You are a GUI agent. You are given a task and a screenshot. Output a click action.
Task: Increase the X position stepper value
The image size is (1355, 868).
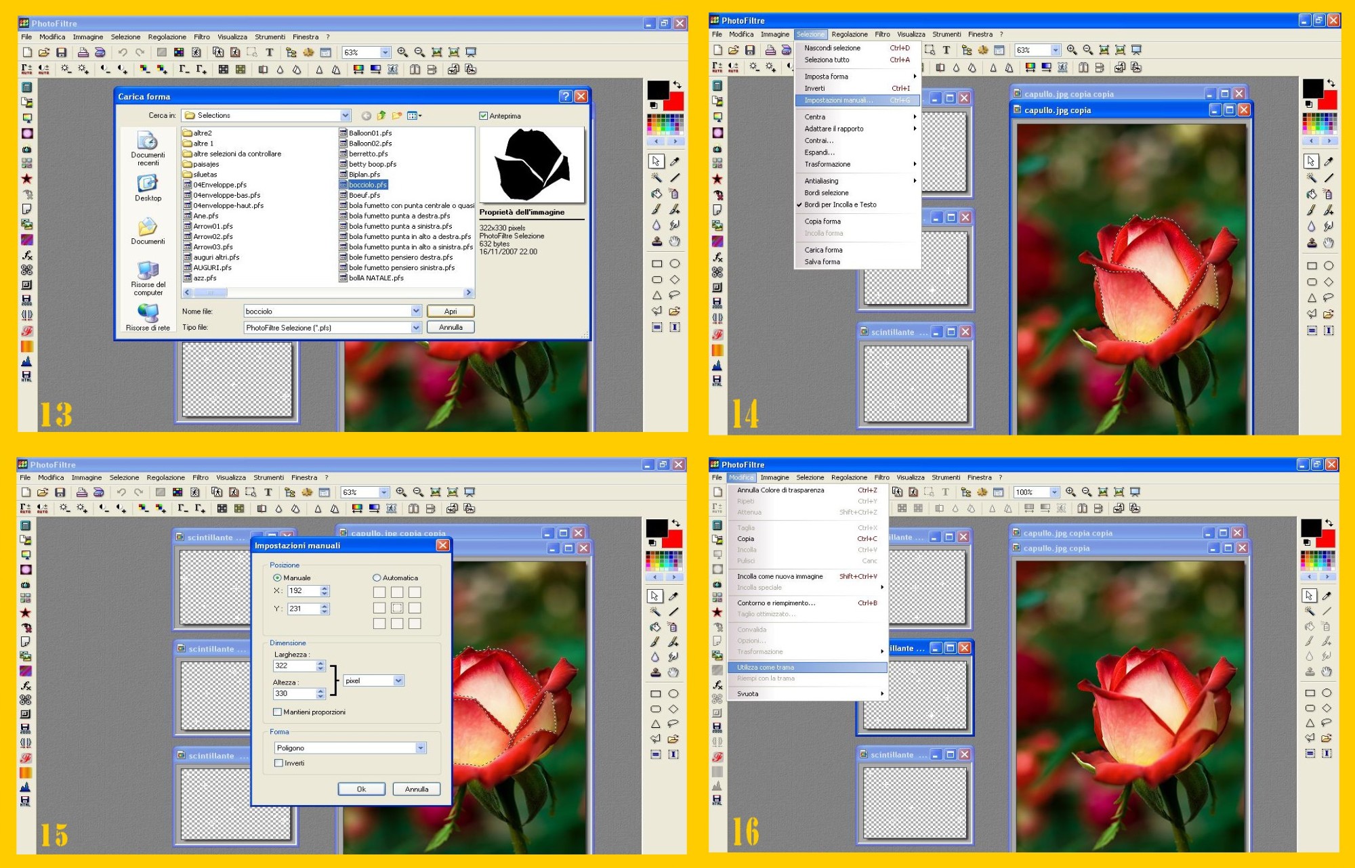click(325, 588)
